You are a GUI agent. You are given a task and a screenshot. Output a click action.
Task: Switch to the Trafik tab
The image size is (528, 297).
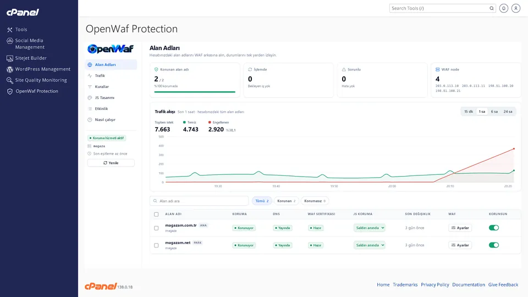click(111, 76)
